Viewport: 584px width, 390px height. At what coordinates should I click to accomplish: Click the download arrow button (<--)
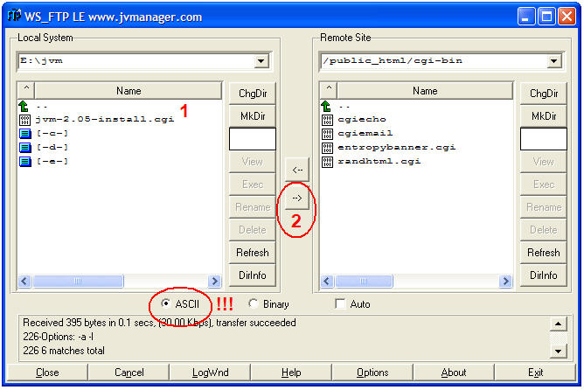[297, 170]
